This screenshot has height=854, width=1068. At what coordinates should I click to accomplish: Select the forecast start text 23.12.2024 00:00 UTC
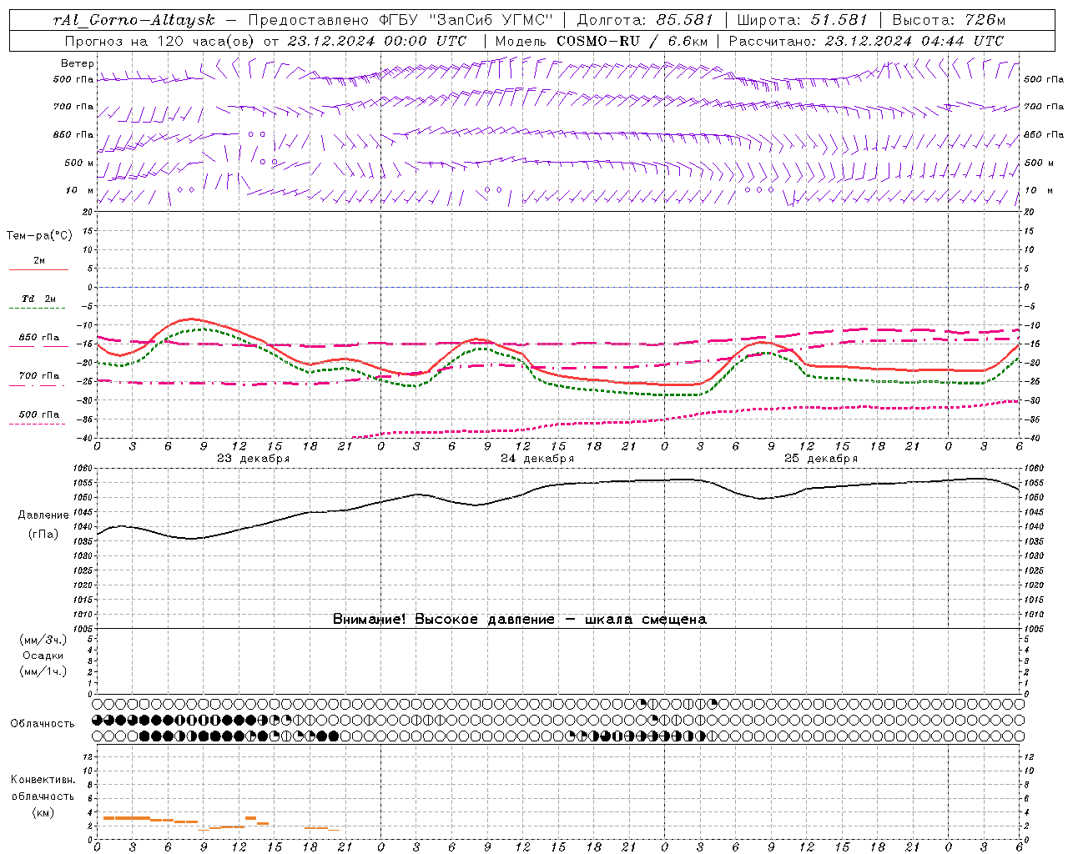tap(377, 41)
